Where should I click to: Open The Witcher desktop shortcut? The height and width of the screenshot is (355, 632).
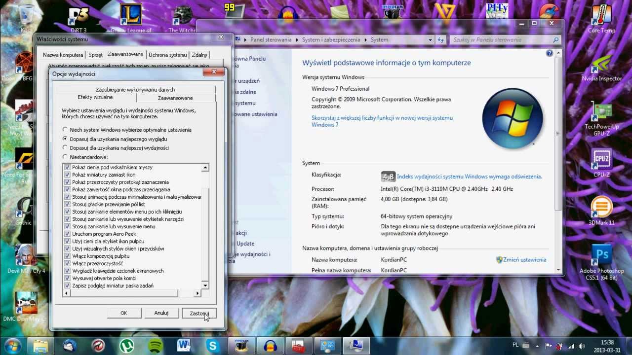click(182, 19)
